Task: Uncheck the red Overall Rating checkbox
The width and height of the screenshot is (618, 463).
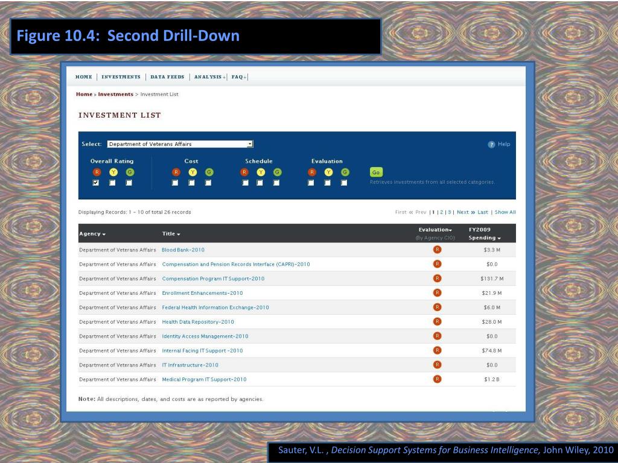Action: pos(96,183)
